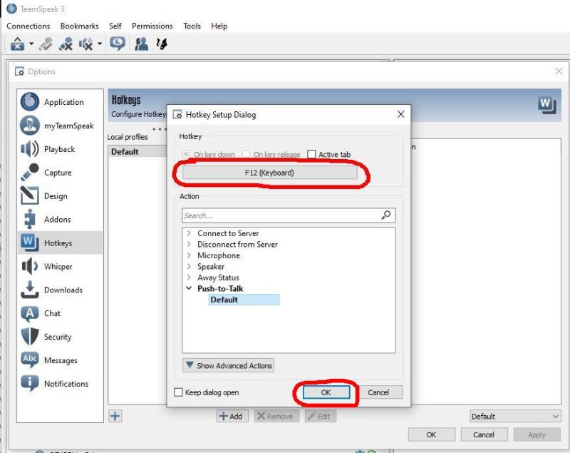The image size is (570, 453).
Task: Click the toggle subscription toolbar icon
Action: (x=162, y=44)
